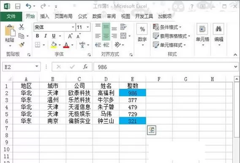Open the Review tab
240x163 pixels.
coord(111,16)
